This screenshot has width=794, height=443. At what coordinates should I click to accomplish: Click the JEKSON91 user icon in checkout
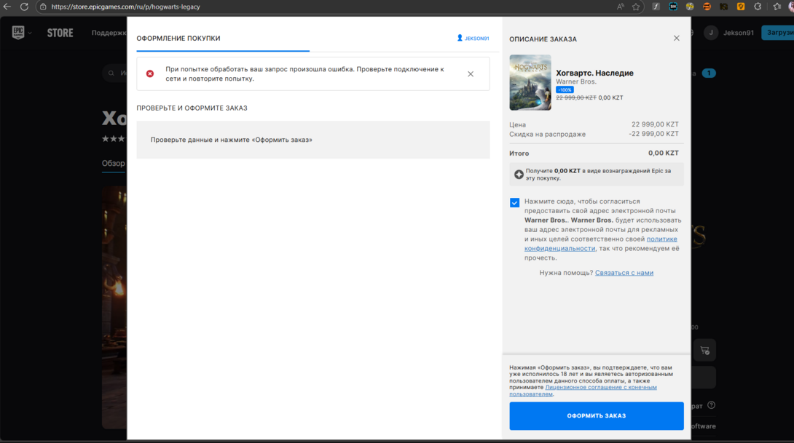coord(460,39)
